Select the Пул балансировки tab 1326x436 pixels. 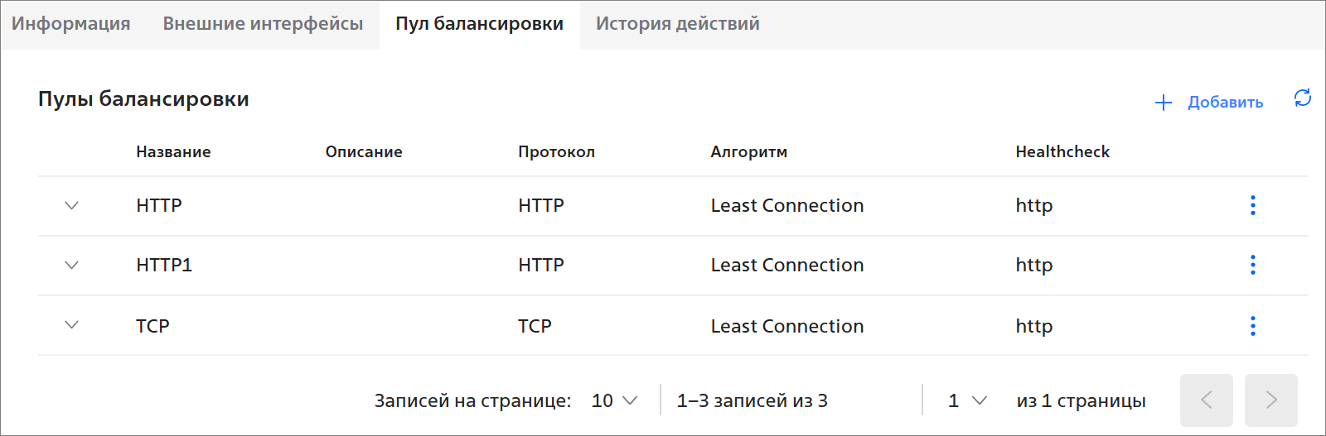click(479, 24)
